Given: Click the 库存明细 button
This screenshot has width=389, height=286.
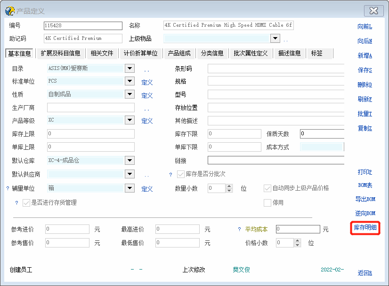Looking at the screenshot, I should point(365,228).
